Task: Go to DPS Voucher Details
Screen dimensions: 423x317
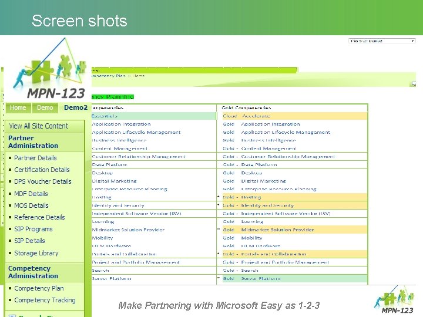Action: (43, 181)
